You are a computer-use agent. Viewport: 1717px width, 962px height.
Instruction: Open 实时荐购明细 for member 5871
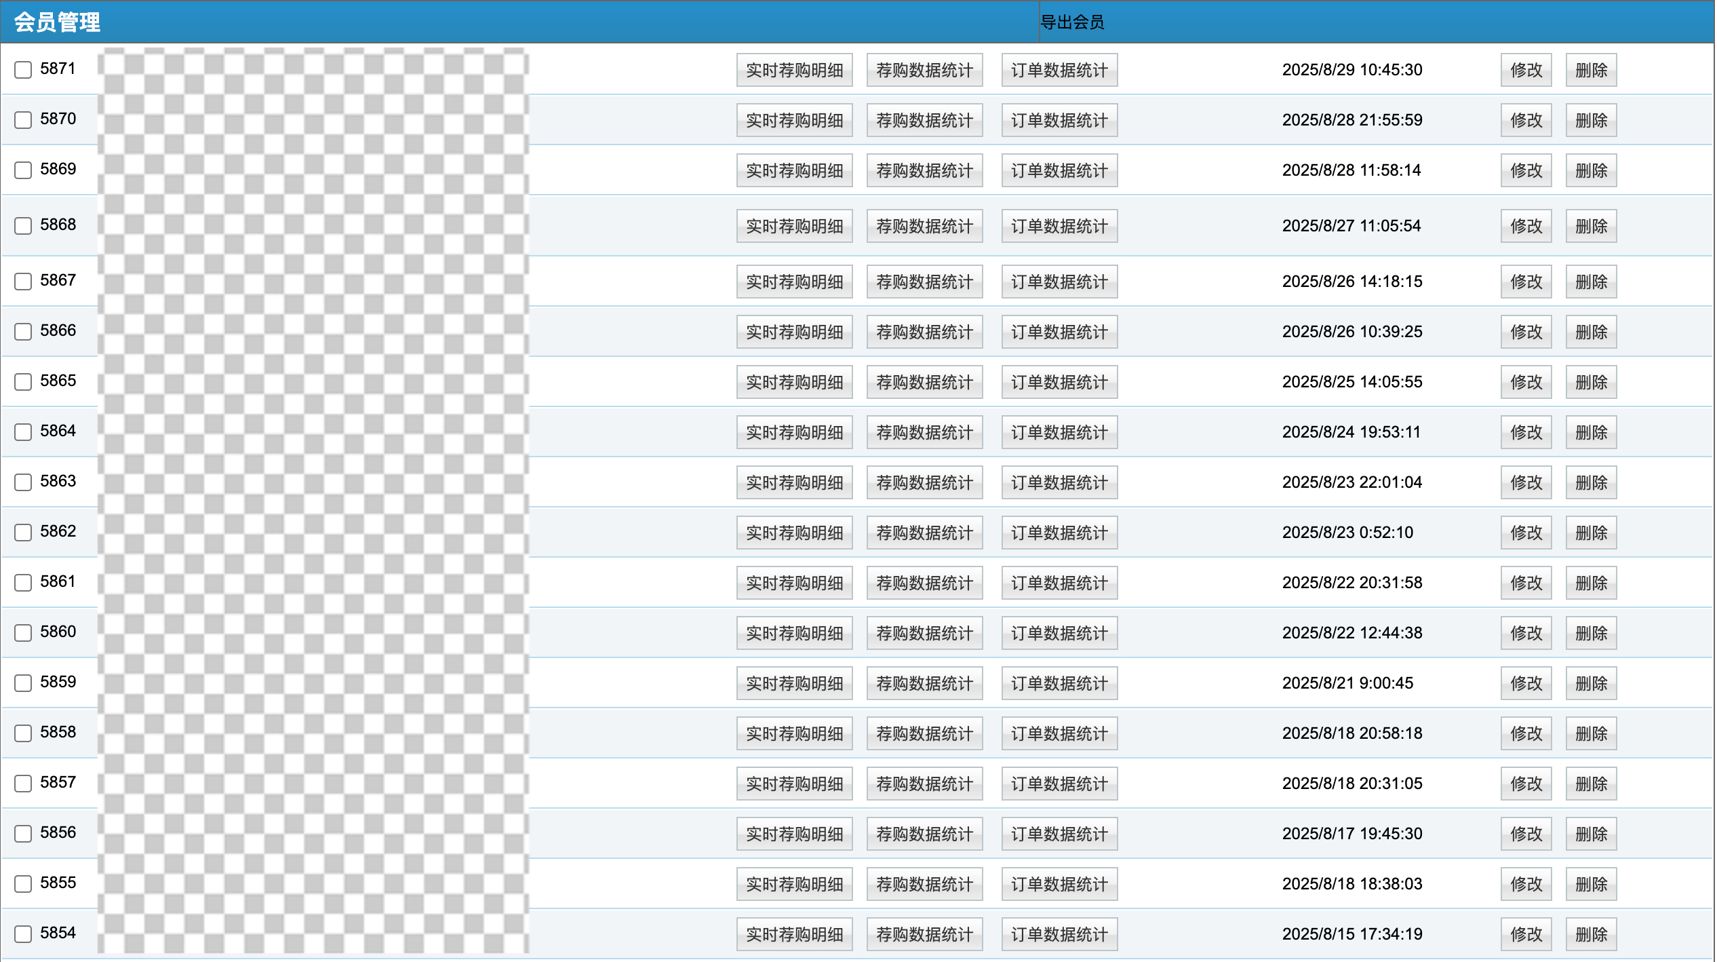click(x=794, y=70)
